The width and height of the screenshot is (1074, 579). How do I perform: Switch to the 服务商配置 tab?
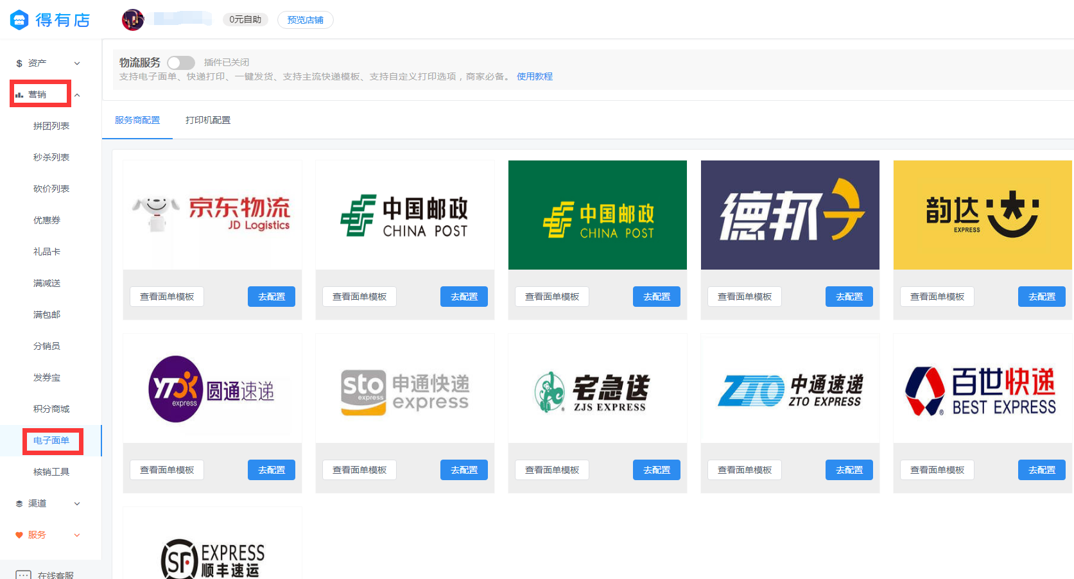137,120
